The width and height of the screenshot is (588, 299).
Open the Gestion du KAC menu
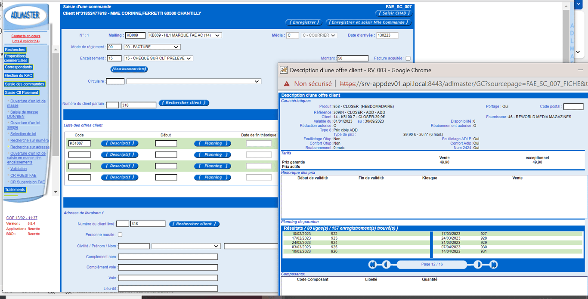(x=19, y=76)
